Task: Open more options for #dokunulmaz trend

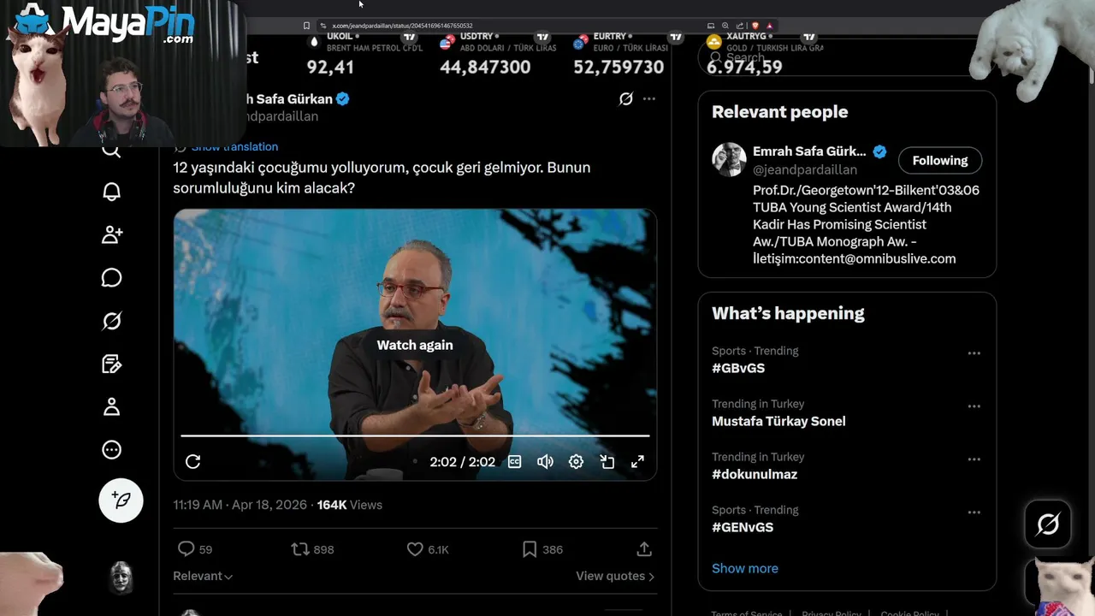Action: coord(974,459)
